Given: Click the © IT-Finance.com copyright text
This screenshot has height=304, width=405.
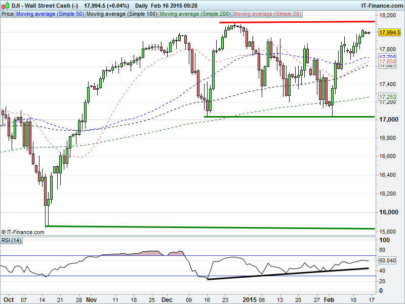Looking at the screenshot, I should pyautogui.click(x=23, y=232).
